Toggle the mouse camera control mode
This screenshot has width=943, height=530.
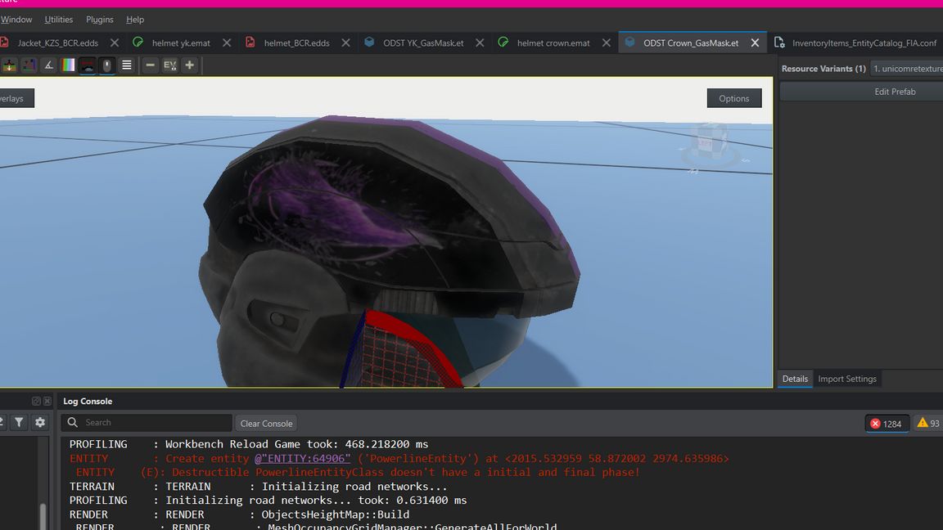(107, 65)
